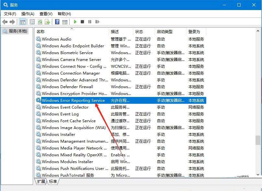Start the selected service
Viewport: 262px width, 191px height.
pos(75,22)
